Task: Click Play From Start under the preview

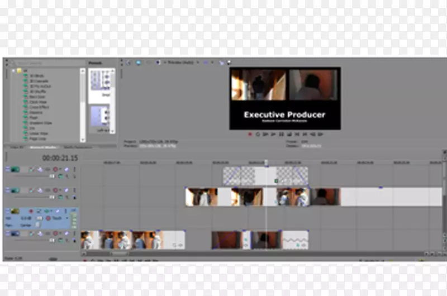Action: click(266, 134)
